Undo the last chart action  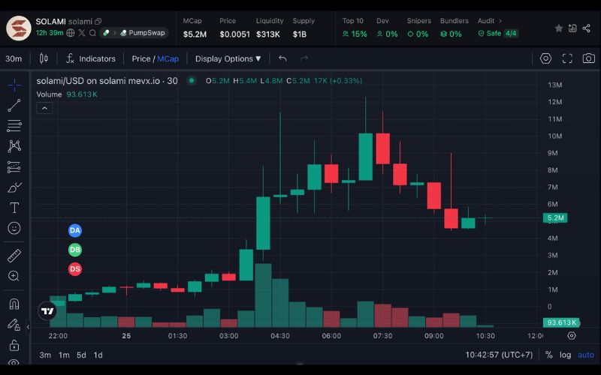tap(282, 58)
